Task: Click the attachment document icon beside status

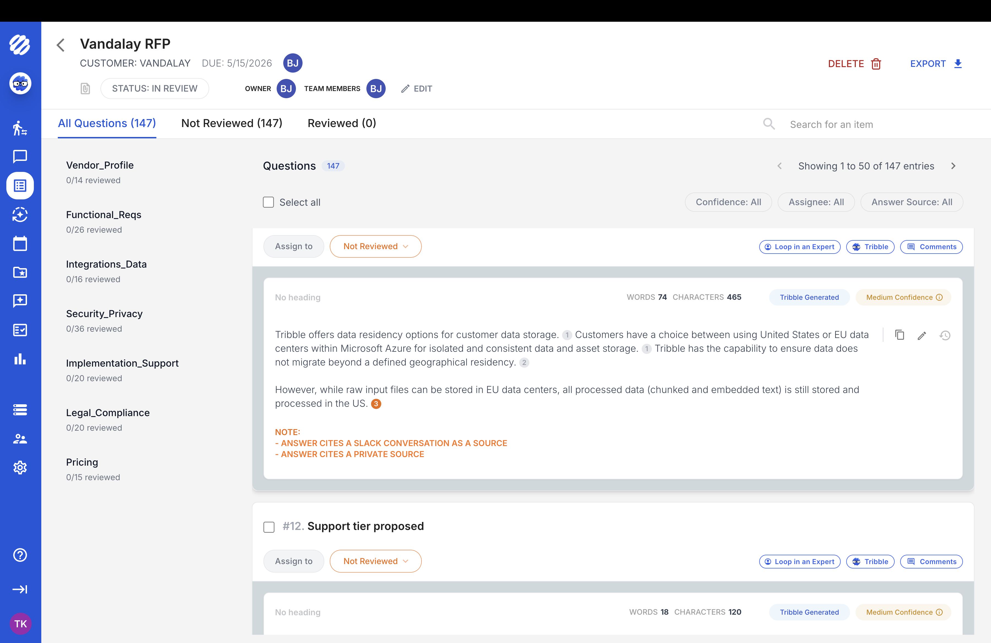Action: (85, 89)
